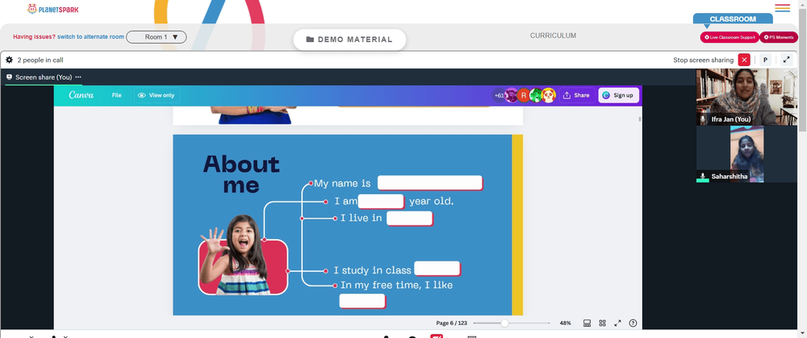807x338 pixels.
Task: Click the I live in blank field
Action: (410, 218)
